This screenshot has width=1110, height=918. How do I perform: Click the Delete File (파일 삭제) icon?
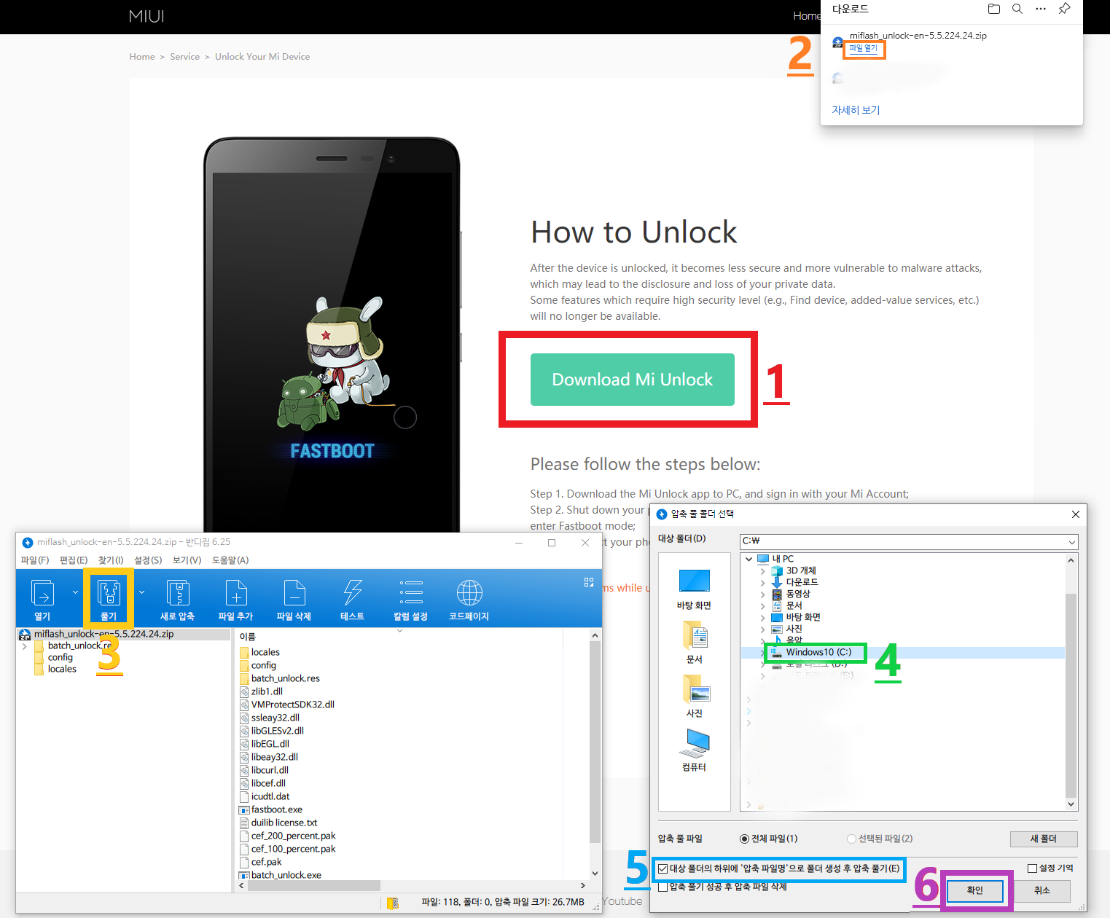[294, 593]
